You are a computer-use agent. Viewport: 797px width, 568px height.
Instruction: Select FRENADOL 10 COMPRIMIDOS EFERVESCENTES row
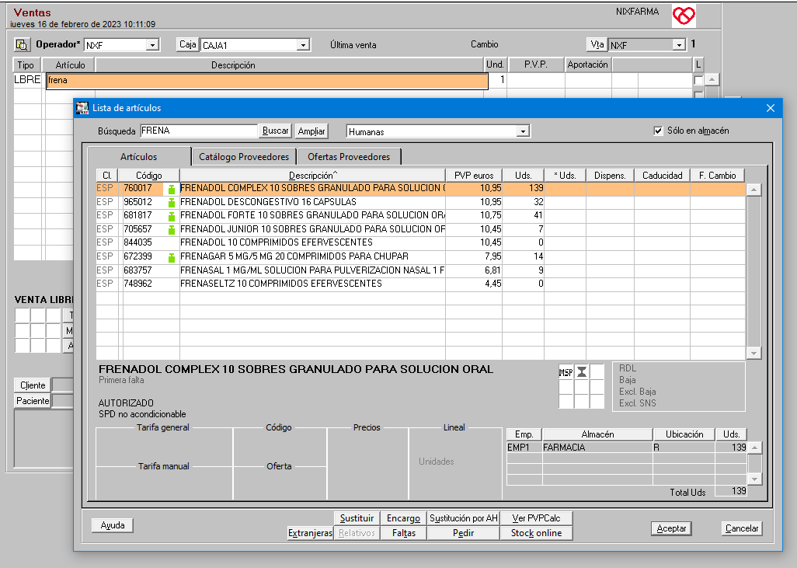click(420, 242)
